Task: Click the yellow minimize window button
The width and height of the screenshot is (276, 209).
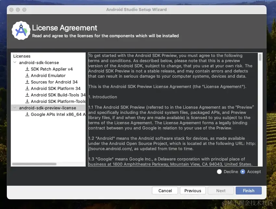Action: pos(18,10)
